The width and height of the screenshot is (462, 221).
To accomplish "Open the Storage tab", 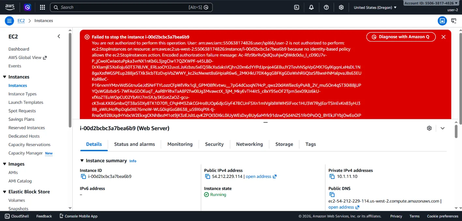I will pyautogui.click(x=284, y=144).
